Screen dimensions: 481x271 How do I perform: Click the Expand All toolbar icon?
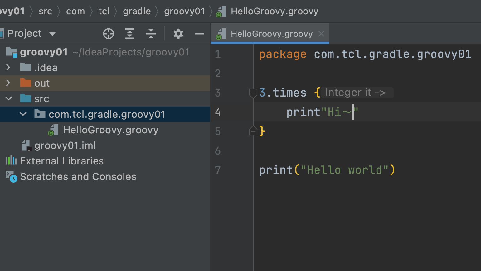tap(130, 34)
